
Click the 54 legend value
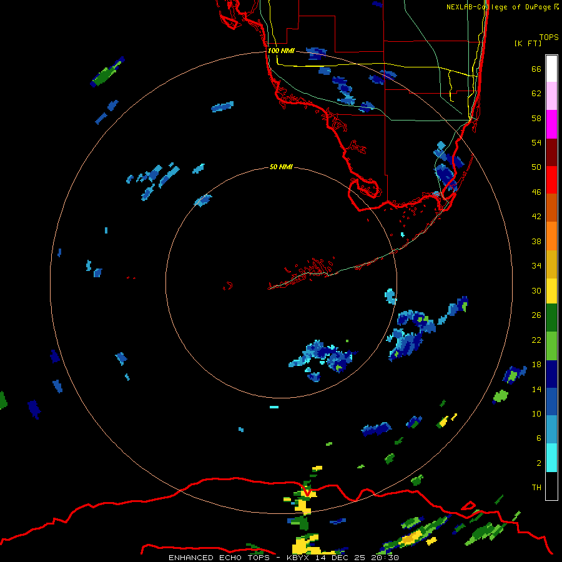[x=536, y=142]
